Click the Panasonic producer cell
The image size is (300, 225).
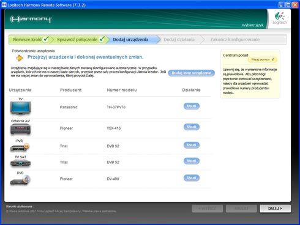coord(69,107)
